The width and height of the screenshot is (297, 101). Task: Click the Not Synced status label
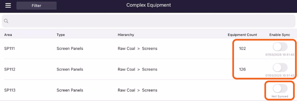click(280, 96)
